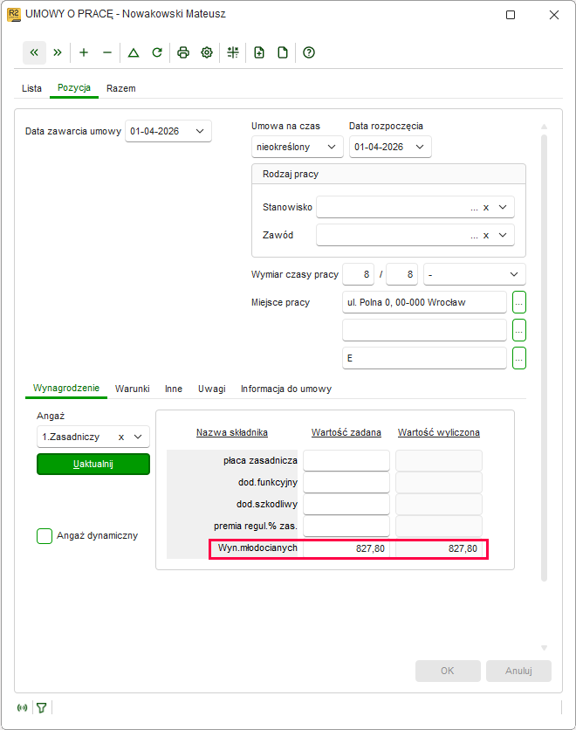The height and width of the screenshot is (730, 576).
Task: Add a new entry with plus icon
Action: click(x=84, y=52)
